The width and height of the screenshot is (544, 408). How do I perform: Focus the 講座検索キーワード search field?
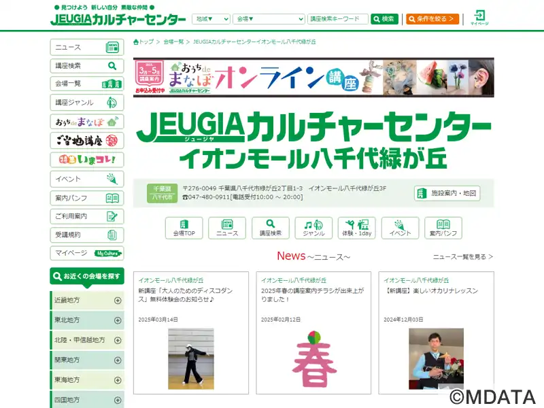tap(337, 19)
